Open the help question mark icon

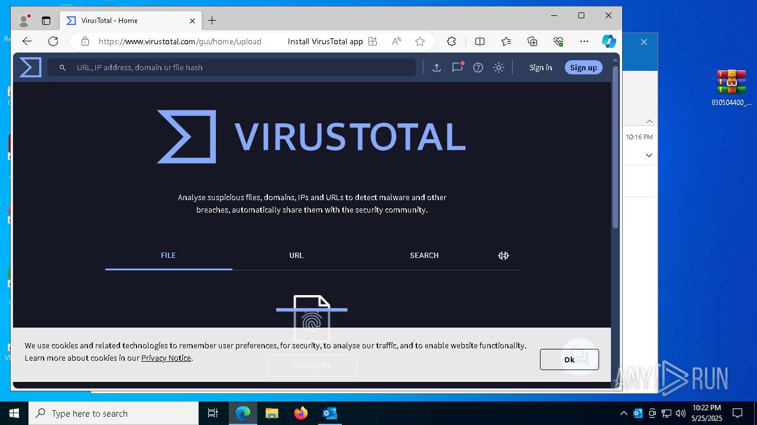tap(478, 67)
